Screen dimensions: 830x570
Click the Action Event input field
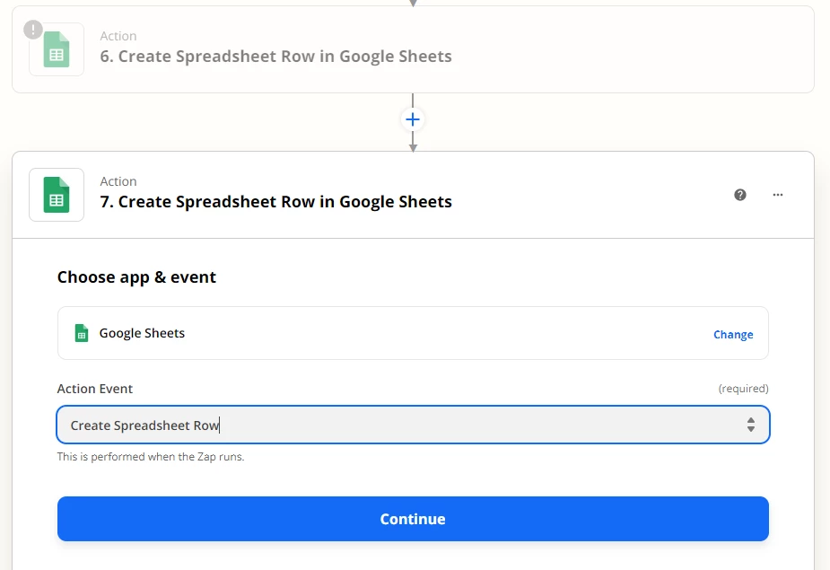coord(413,425)
